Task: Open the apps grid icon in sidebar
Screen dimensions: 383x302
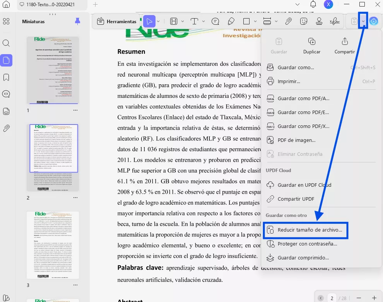Action: [6, 22]
